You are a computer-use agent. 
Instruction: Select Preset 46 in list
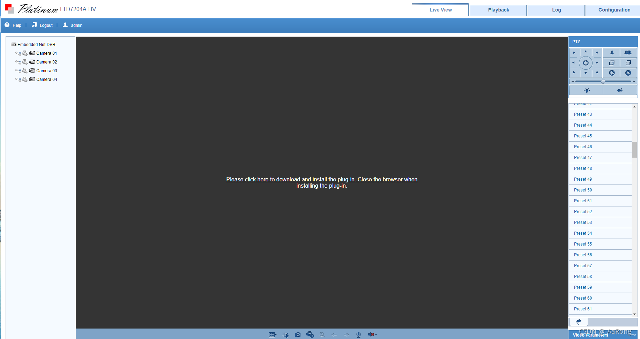tap(600, 147)
